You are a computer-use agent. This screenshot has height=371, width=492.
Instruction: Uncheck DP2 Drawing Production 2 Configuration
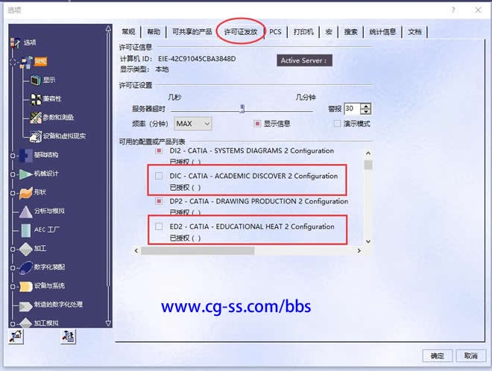(159, 201)
